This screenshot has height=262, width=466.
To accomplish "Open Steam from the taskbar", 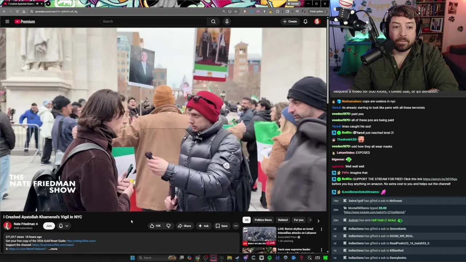I will [237, 258].
